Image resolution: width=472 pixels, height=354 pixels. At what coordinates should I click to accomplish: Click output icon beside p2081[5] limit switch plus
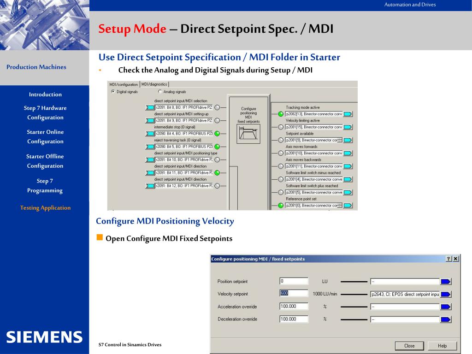[348, 192]
